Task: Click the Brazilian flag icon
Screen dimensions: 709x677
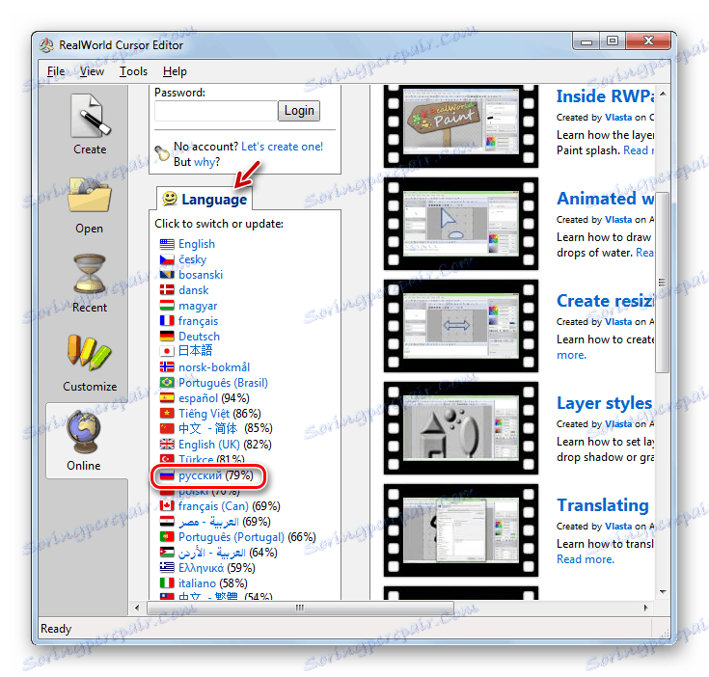Action: tap(167, 382)
